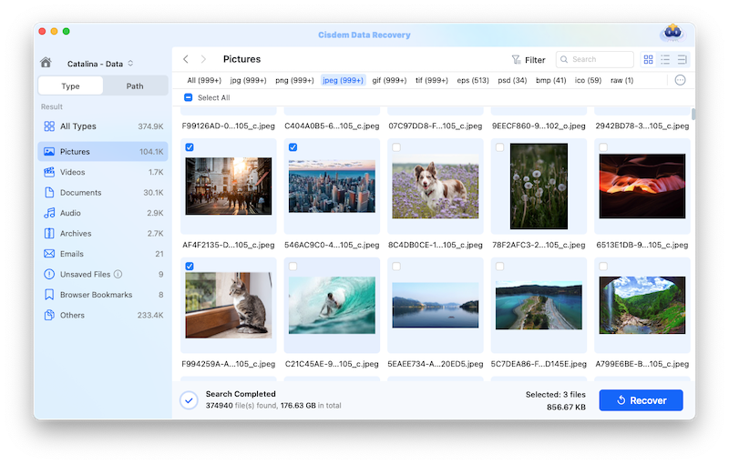The height and width of the screenshot is (464, 729).
Task: Toggle the Select All checkbox
Action: click(x=189, y=97)
